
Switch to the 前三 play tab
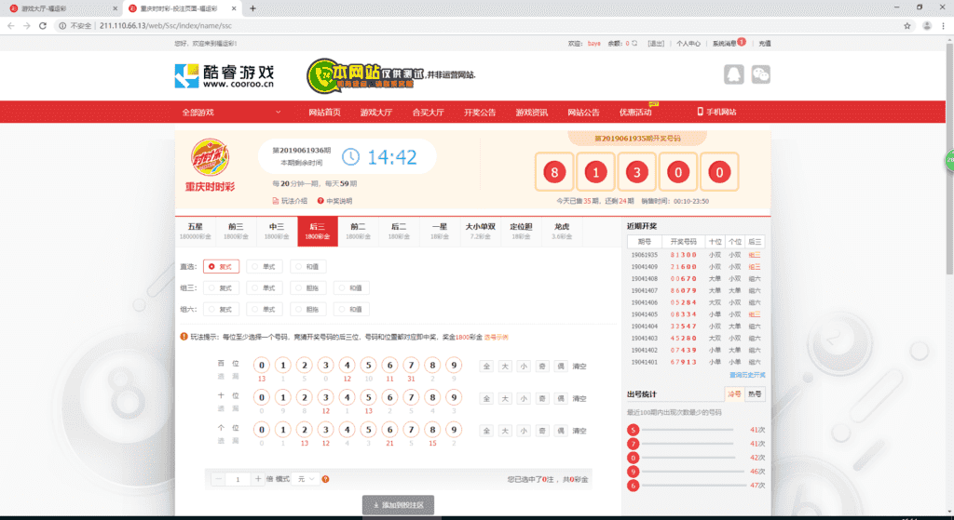pyautogui.click(x=236, y=232)
